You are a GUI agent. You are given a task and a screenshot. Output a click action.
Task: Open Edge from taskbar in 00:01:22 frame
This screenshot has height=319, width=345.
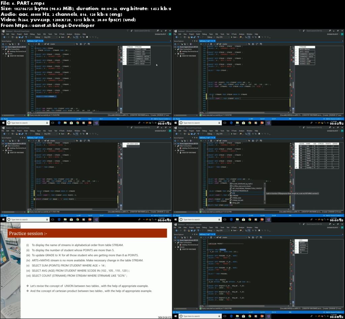click(59, 123)
